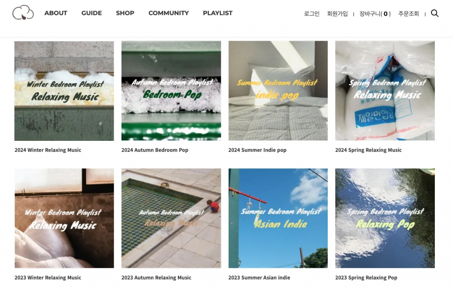This screenshot has height=287, width=453.
Task: Open the GUIDE menu
Action: 92,13
